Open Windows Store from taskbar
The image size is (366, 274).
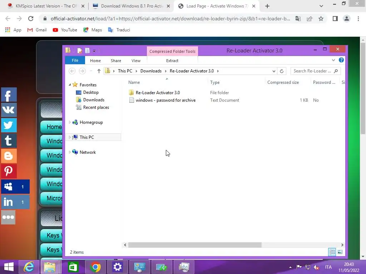73,267
